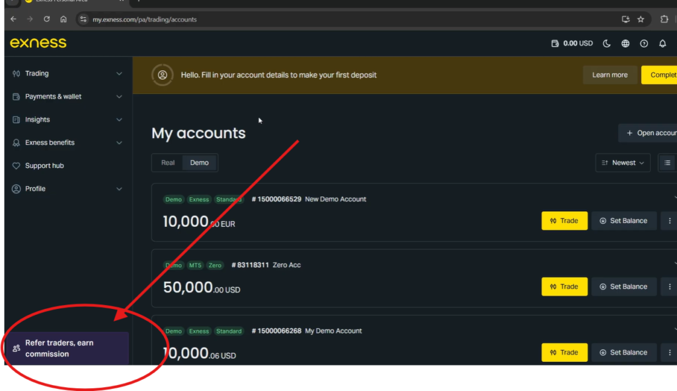Go back with browser back arrow
The image size is (677, 391).
(13, 19)
